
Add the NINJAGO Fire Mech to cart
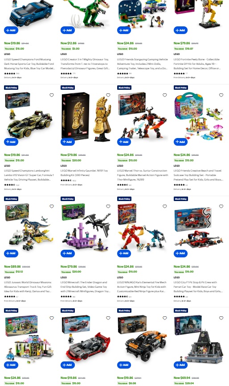coord(124,253)
